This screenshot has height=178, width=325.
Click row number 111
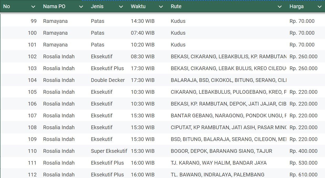[x=32, y=163]
